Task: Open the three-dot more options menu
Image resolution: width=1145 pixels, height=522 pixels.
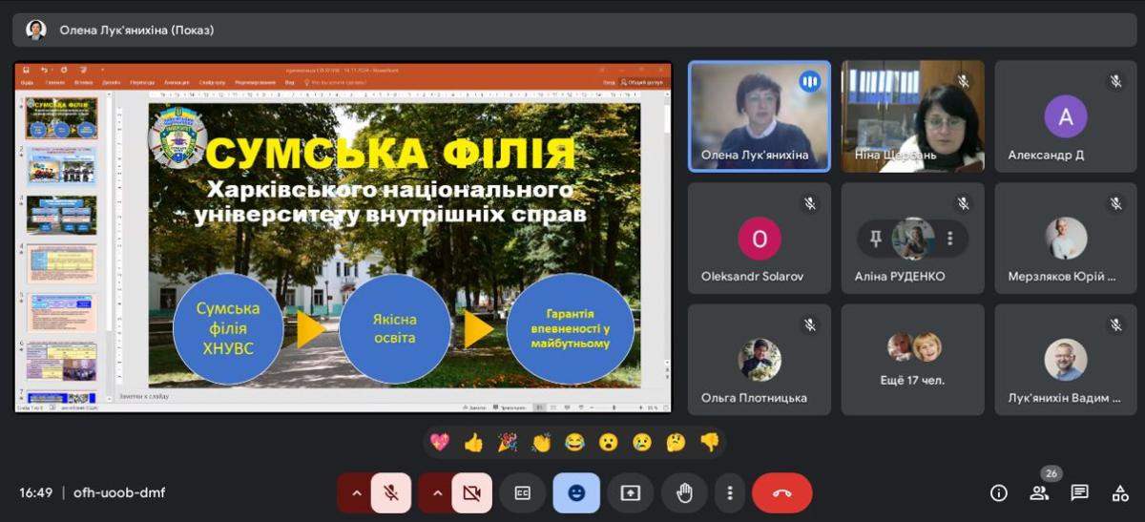Action: click(730, 493)
